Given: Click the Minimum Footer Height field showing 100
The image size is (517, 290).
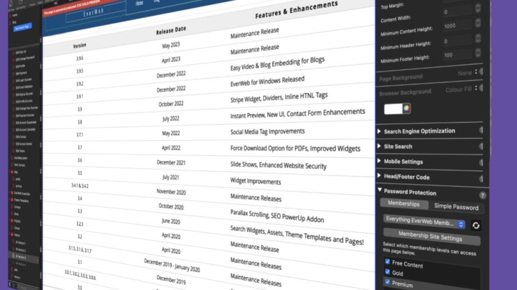Looking at the screenshot, I should click(458, 54).
